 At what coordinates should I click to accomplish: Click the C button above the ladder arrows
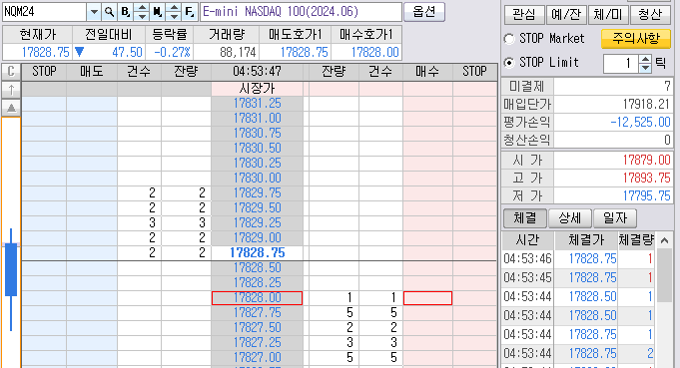point(11,72)
